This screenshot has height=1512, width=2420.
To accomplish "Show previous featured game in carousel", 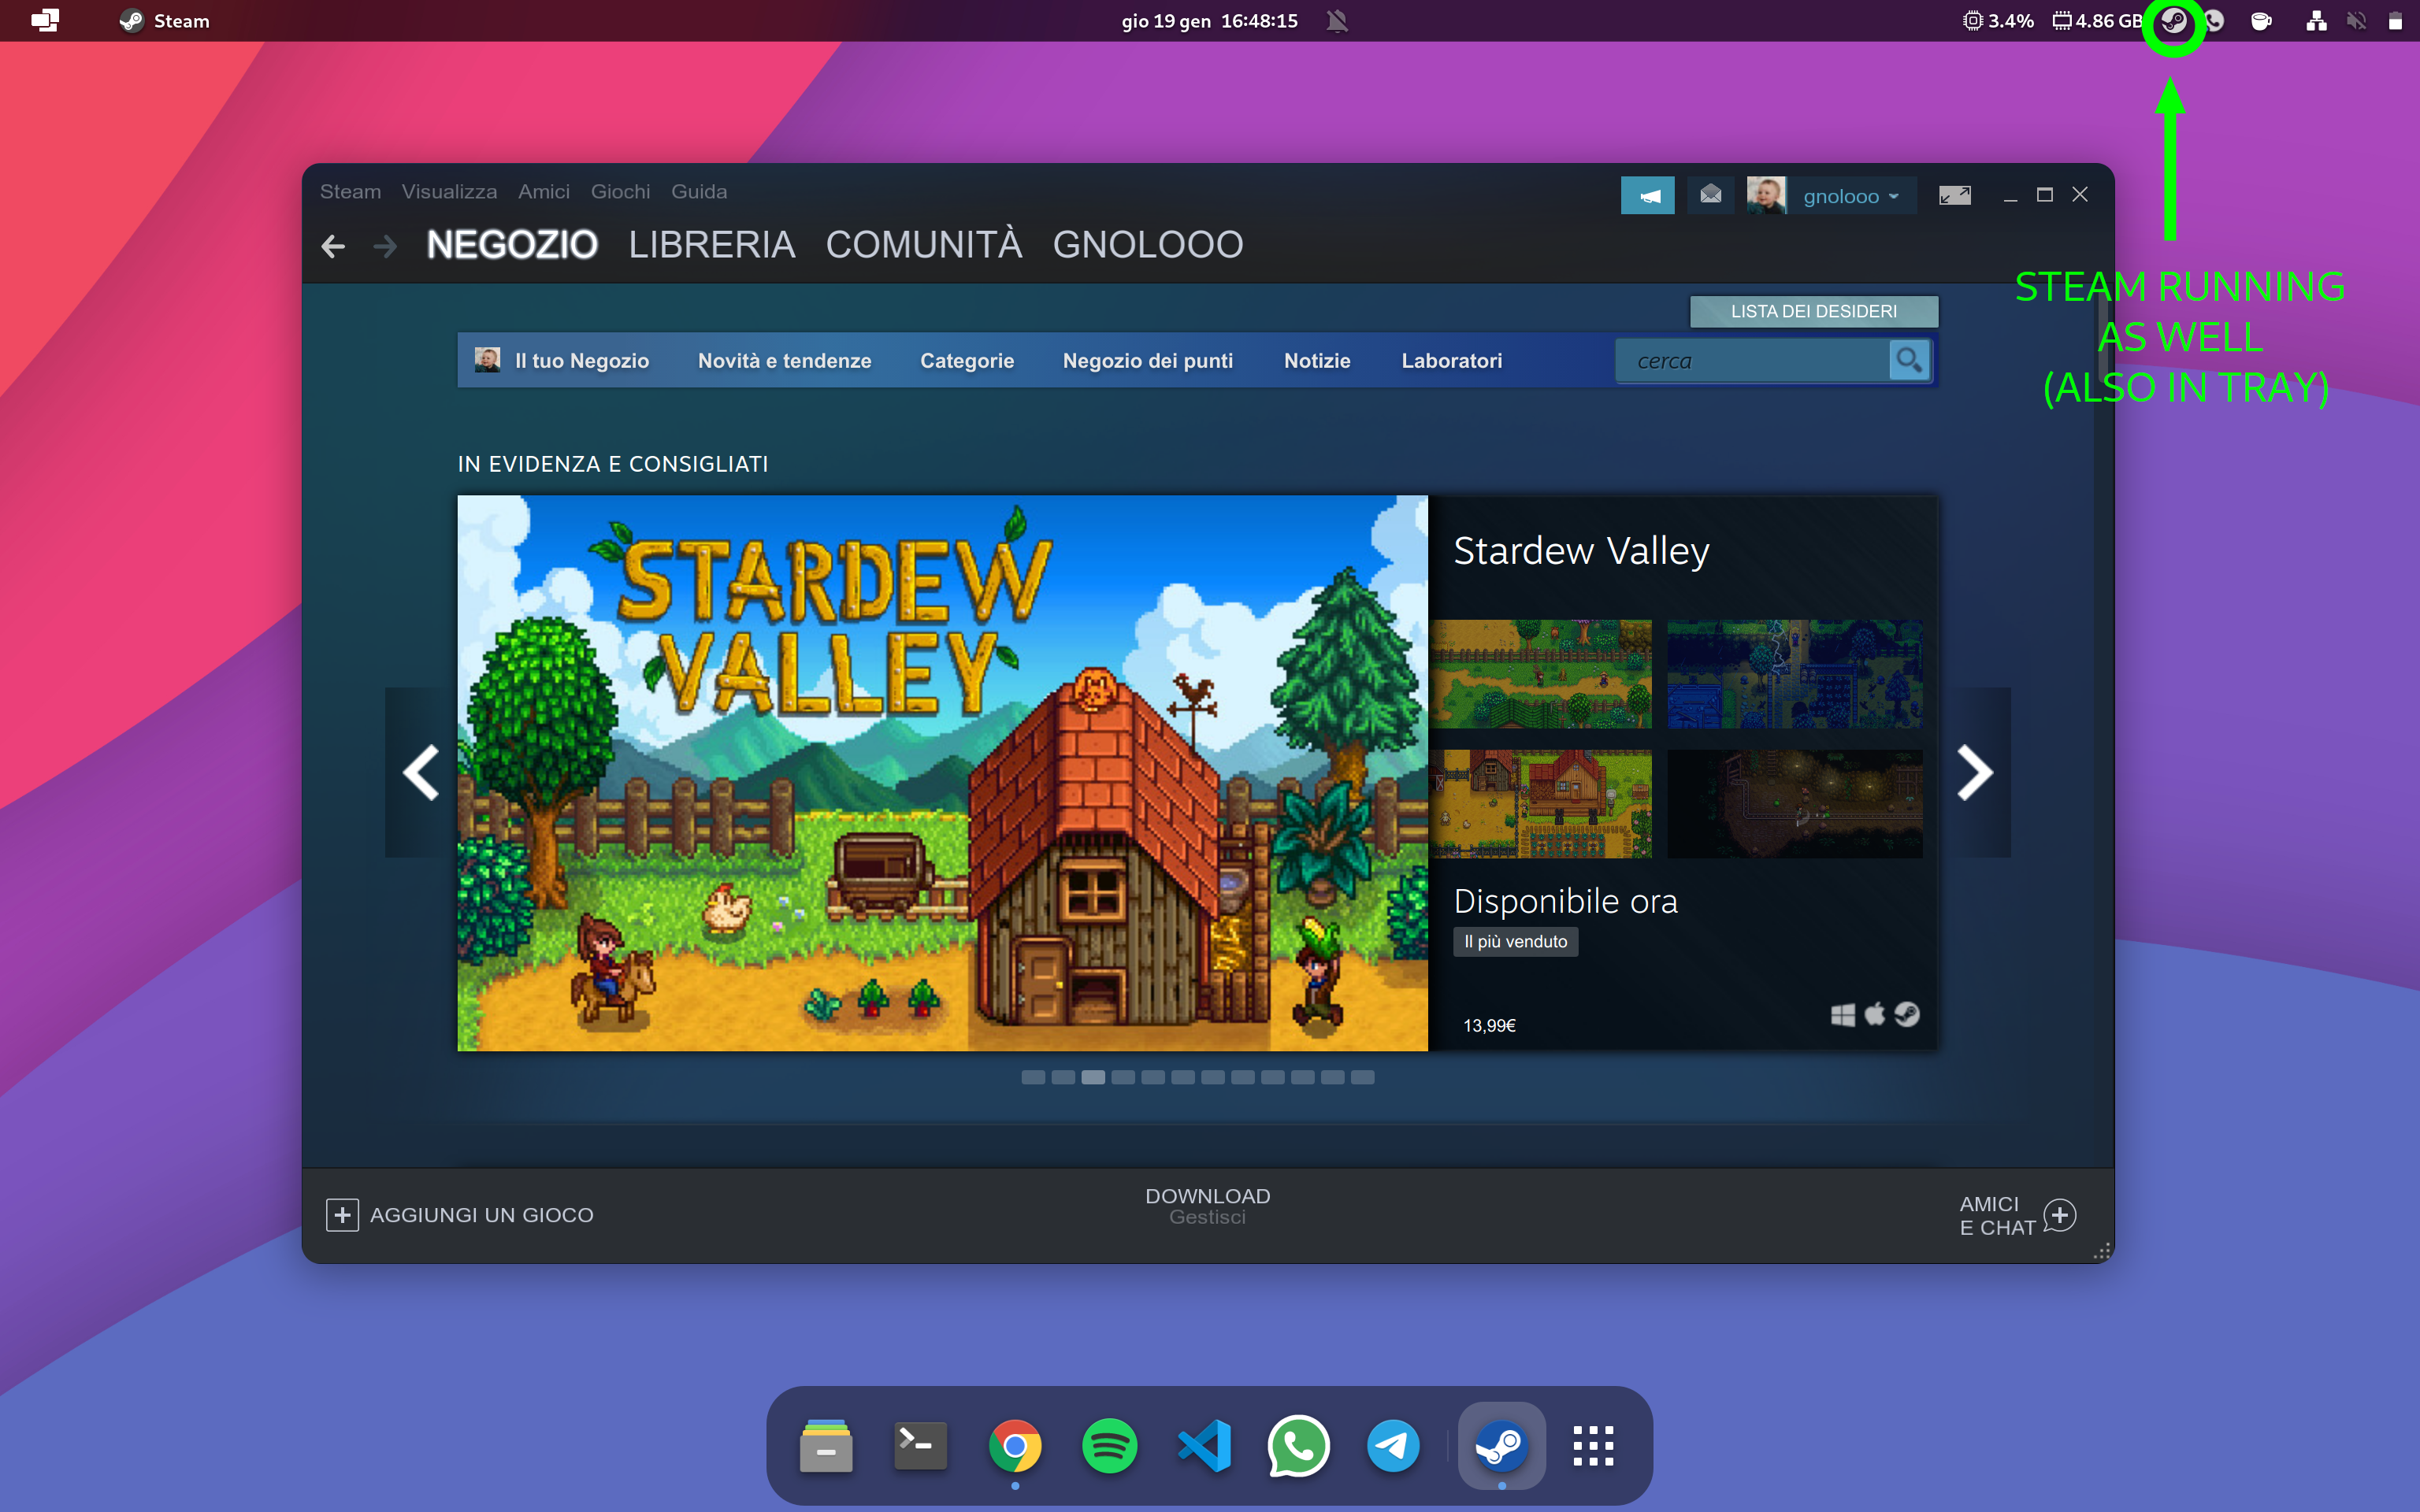I will (x=421, y=772).
